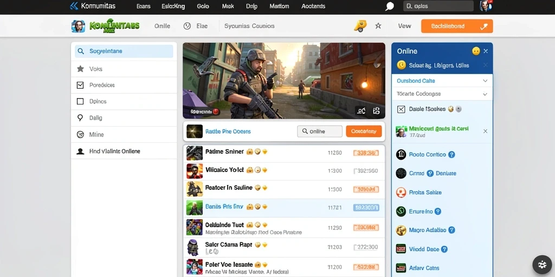Click the online search field above game list
This screenshot has height=277, width=555.
(320, 131)
